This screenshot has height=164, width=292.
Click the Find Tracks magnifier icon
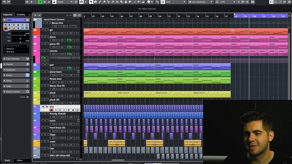[x=79, y=15]
